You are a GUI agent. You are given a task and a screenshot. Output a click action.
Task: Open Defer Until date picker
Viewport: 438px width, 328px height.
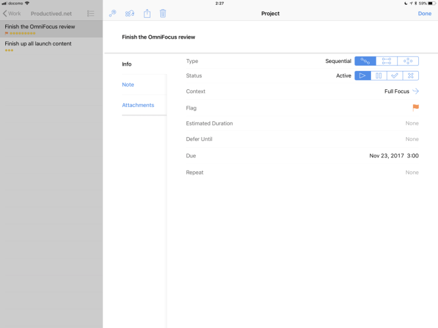pyautogui.click(x=302, y=139)
